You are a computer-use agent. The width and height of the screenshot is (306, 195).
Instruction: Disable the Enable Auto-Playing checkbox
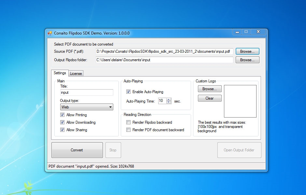[128, 92]
